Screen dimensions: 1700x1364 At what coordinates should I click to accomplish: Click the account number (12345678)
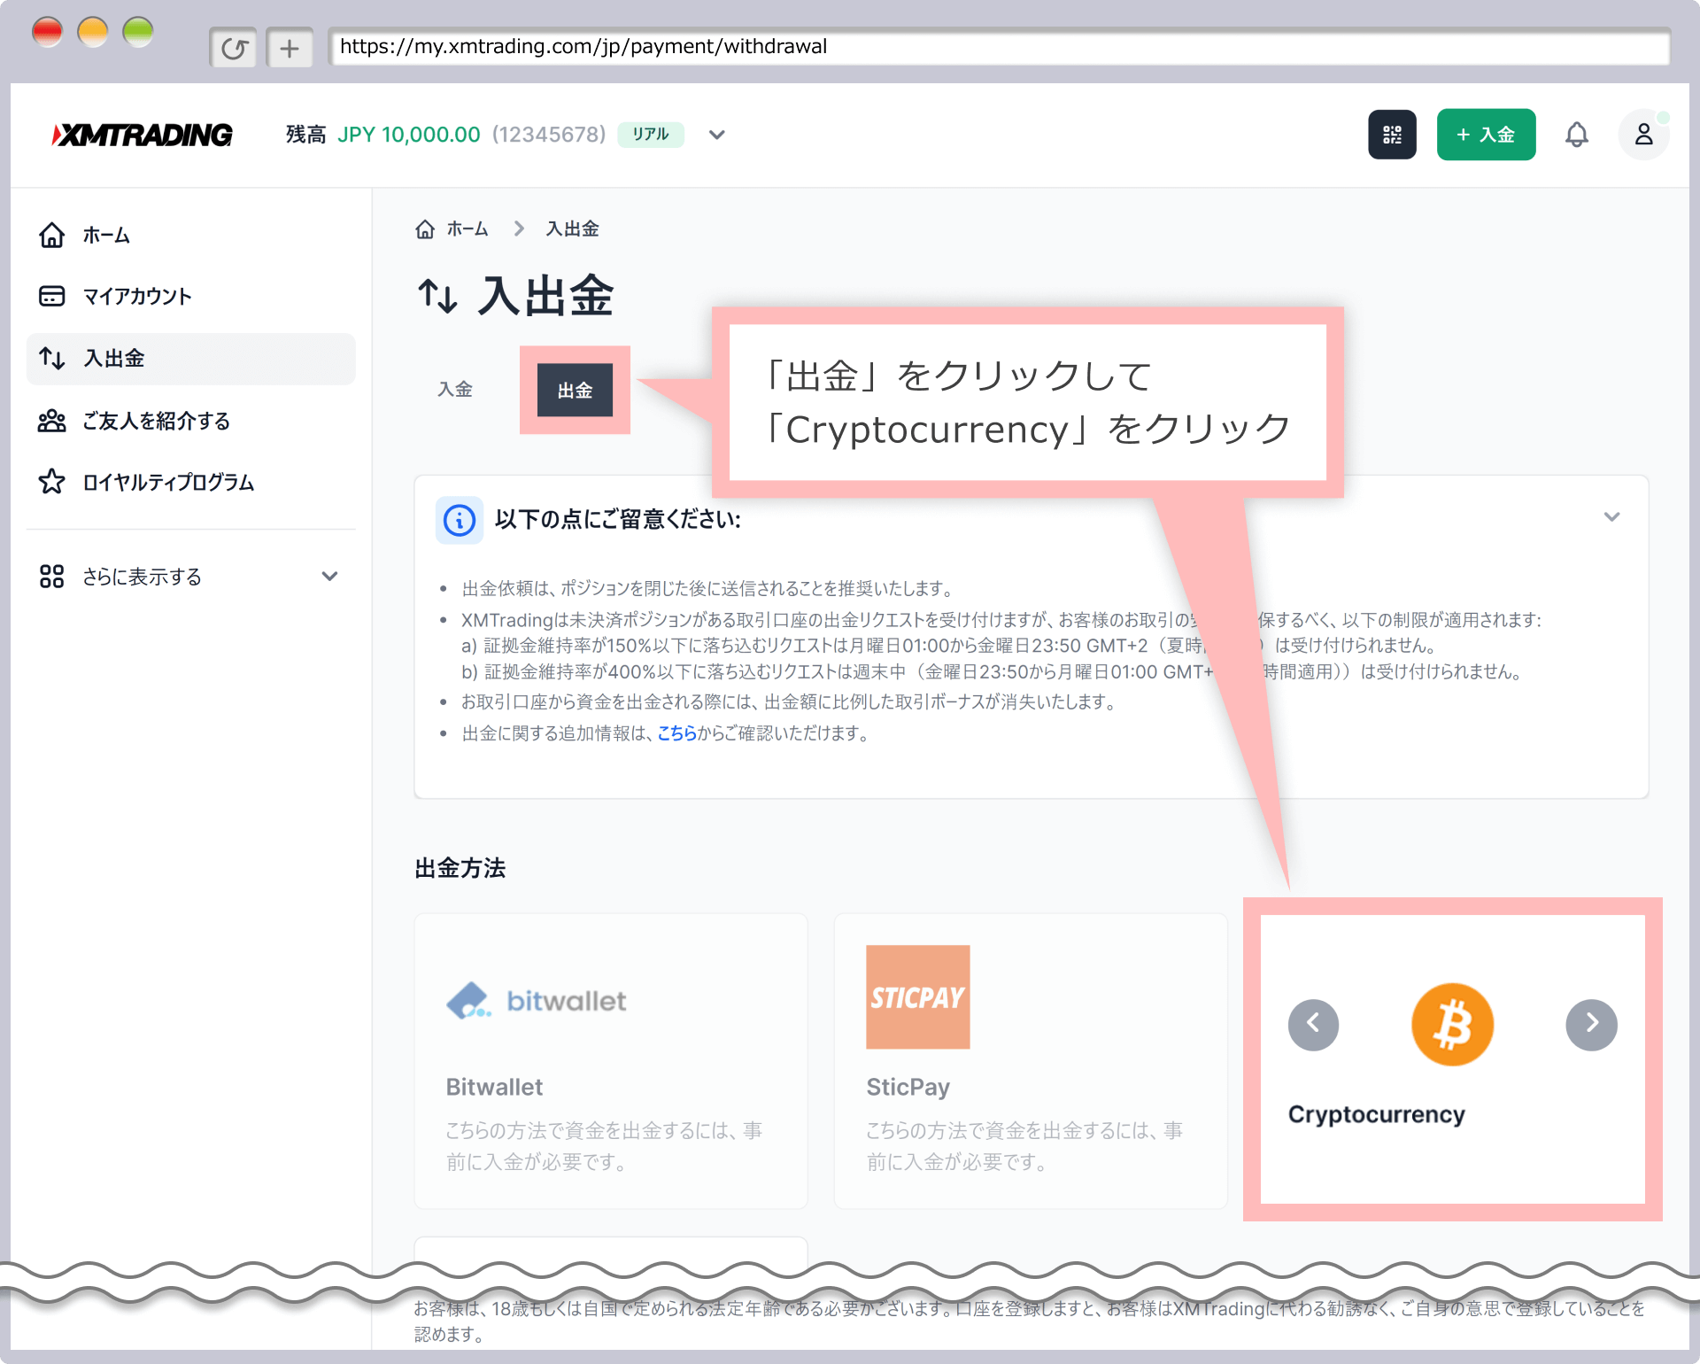tap(549, 135)
